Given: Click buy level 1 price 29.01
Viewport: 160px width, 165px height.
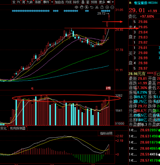Looking at the screenshot, I should pyautogui.click(x=143, y=48).
